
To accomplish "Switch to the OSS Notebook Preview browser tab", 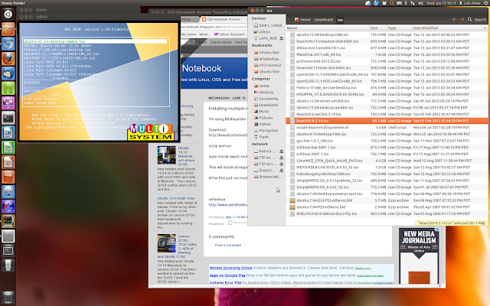I will (223, 19).
